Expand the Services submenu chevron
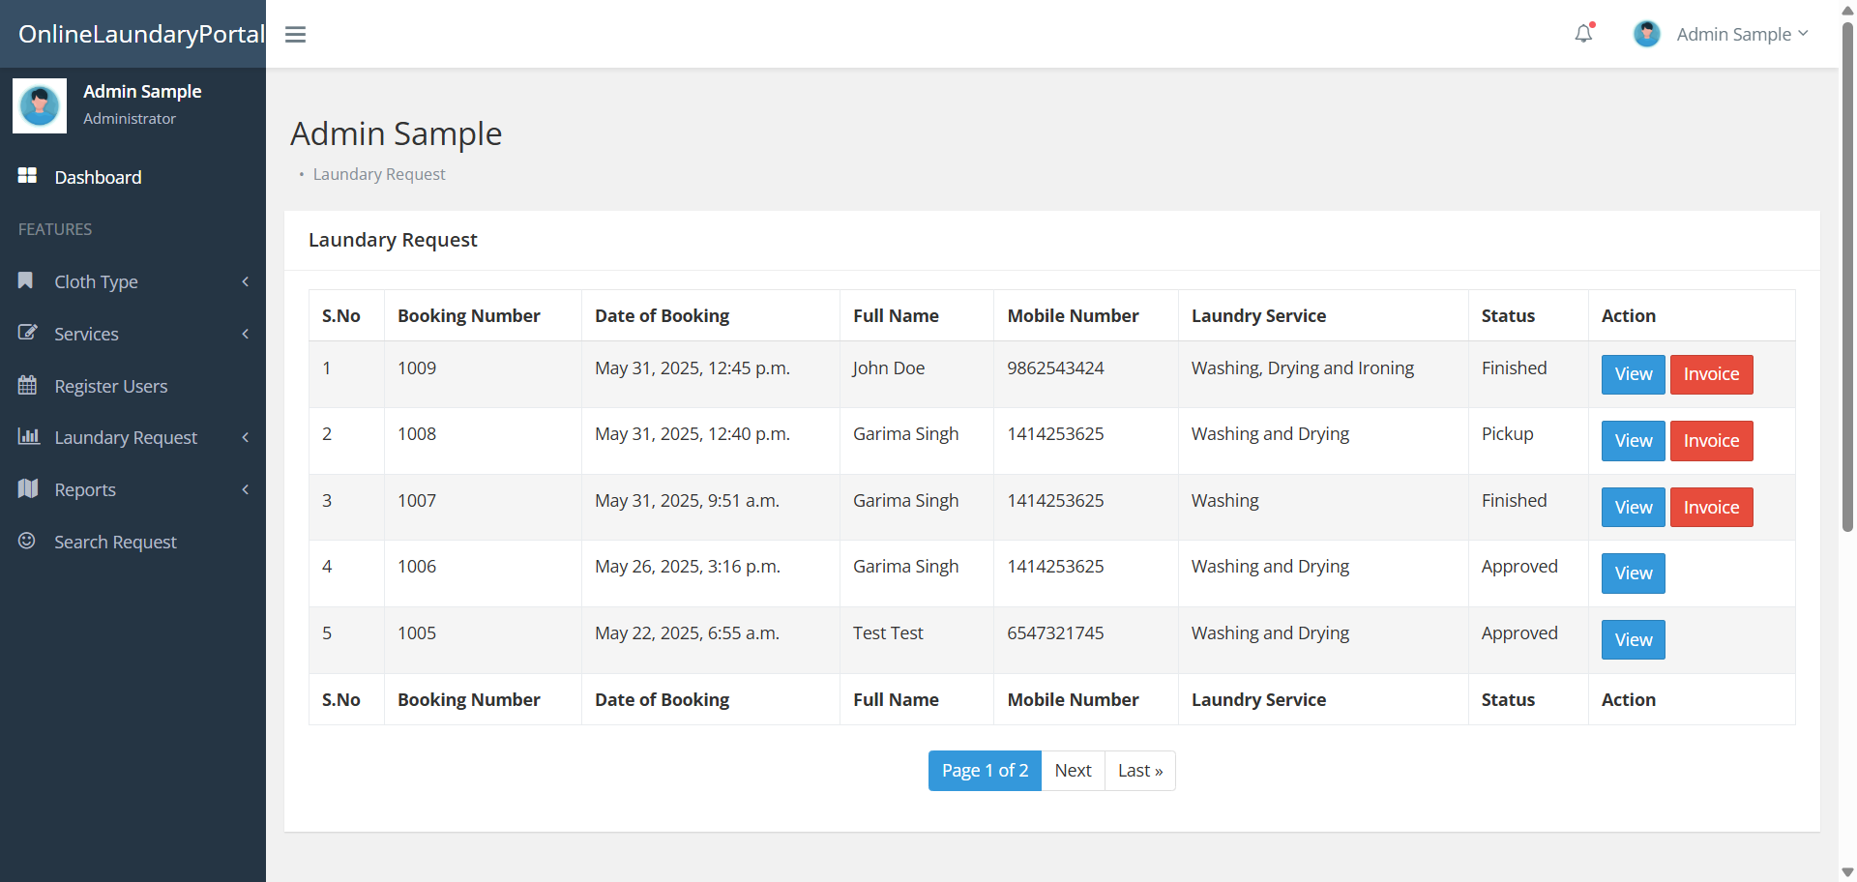 coord(246,334)
